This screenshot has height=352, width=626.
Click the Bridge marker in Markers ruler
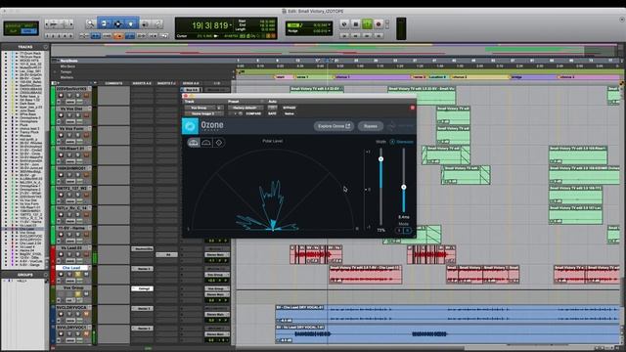coord(516,77)
